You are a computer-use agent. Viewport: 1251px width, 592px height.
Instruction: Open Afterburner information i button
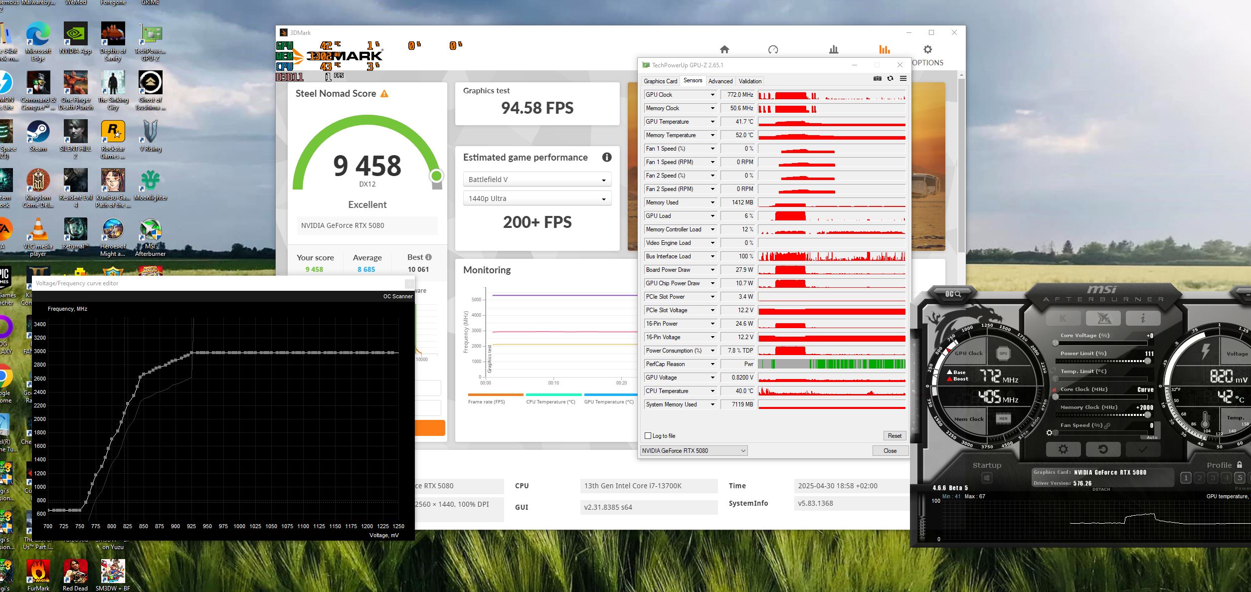[x=1143, y=318]
